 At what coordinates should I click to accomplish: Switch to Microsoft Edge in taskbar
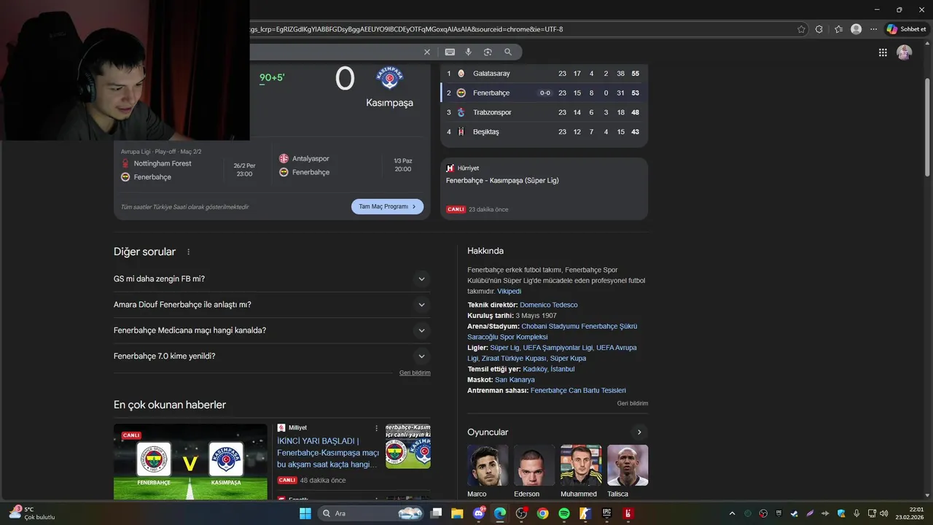tap(499, 513)
